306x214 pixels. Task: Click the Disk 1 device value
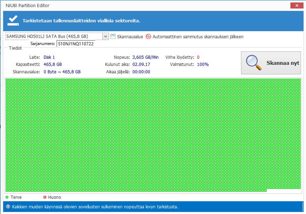(49, 57)
